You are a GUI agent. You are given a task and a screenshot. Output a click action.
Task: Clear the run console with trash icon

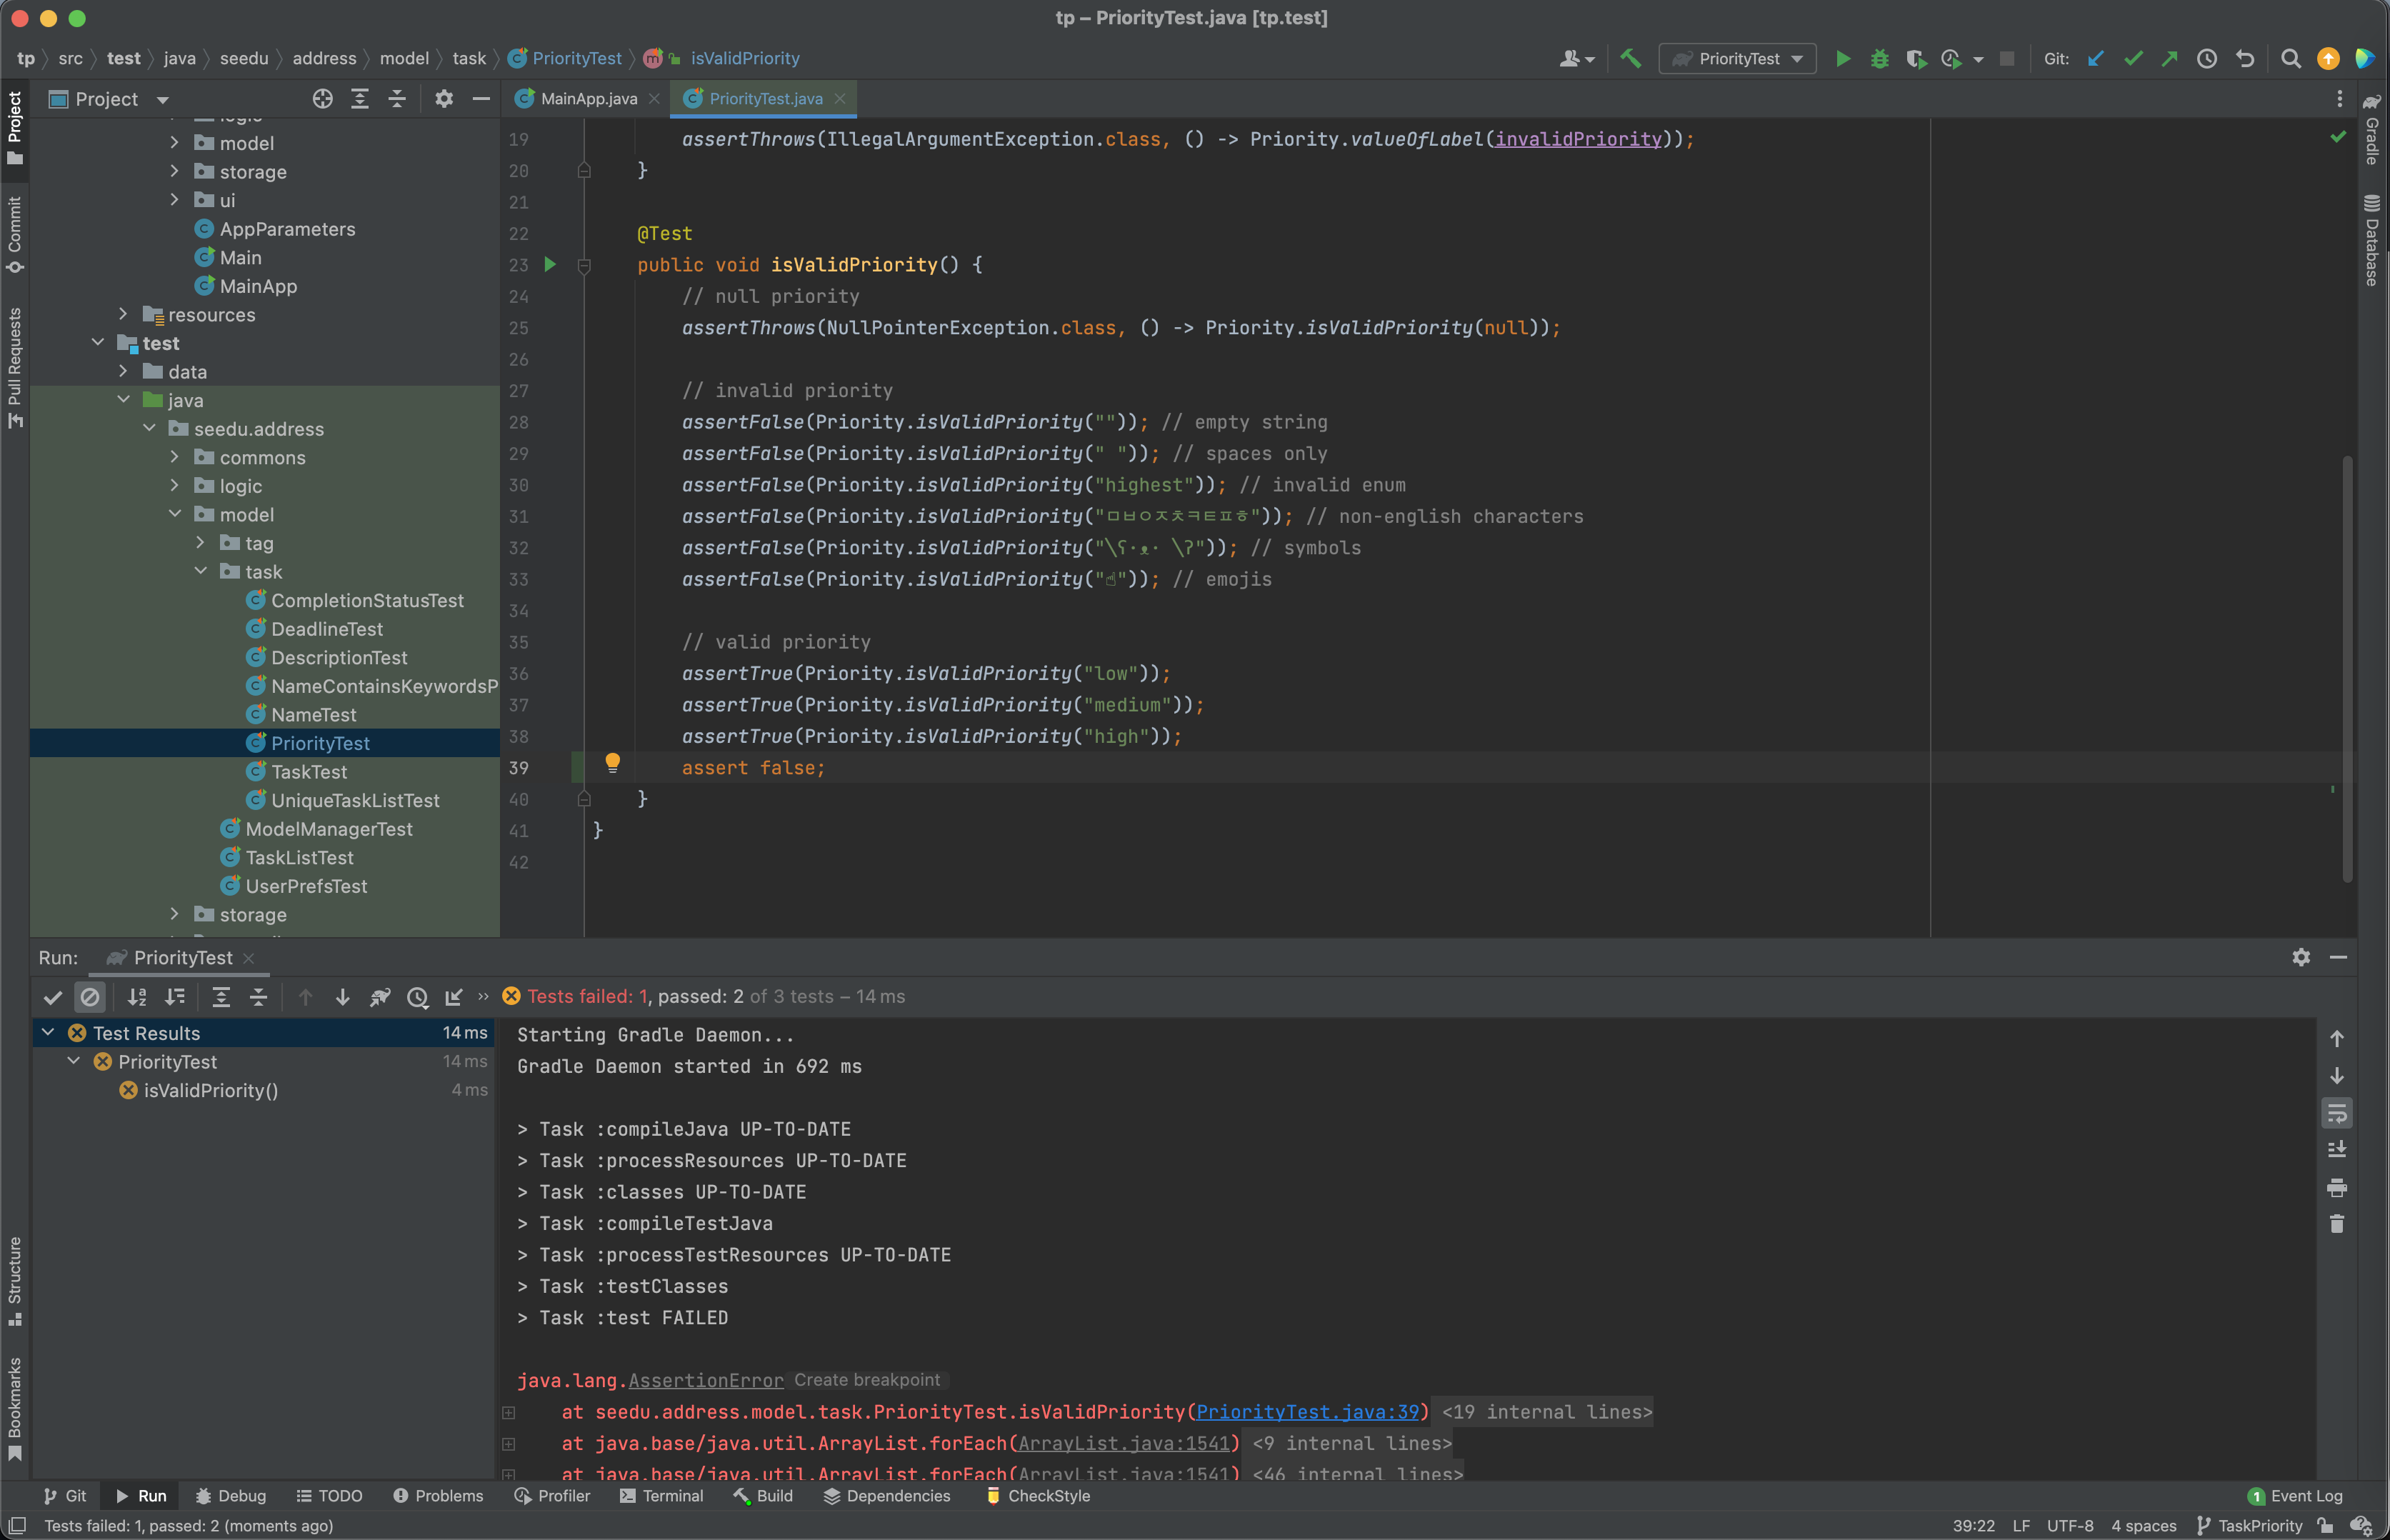click(2336, 1224)
